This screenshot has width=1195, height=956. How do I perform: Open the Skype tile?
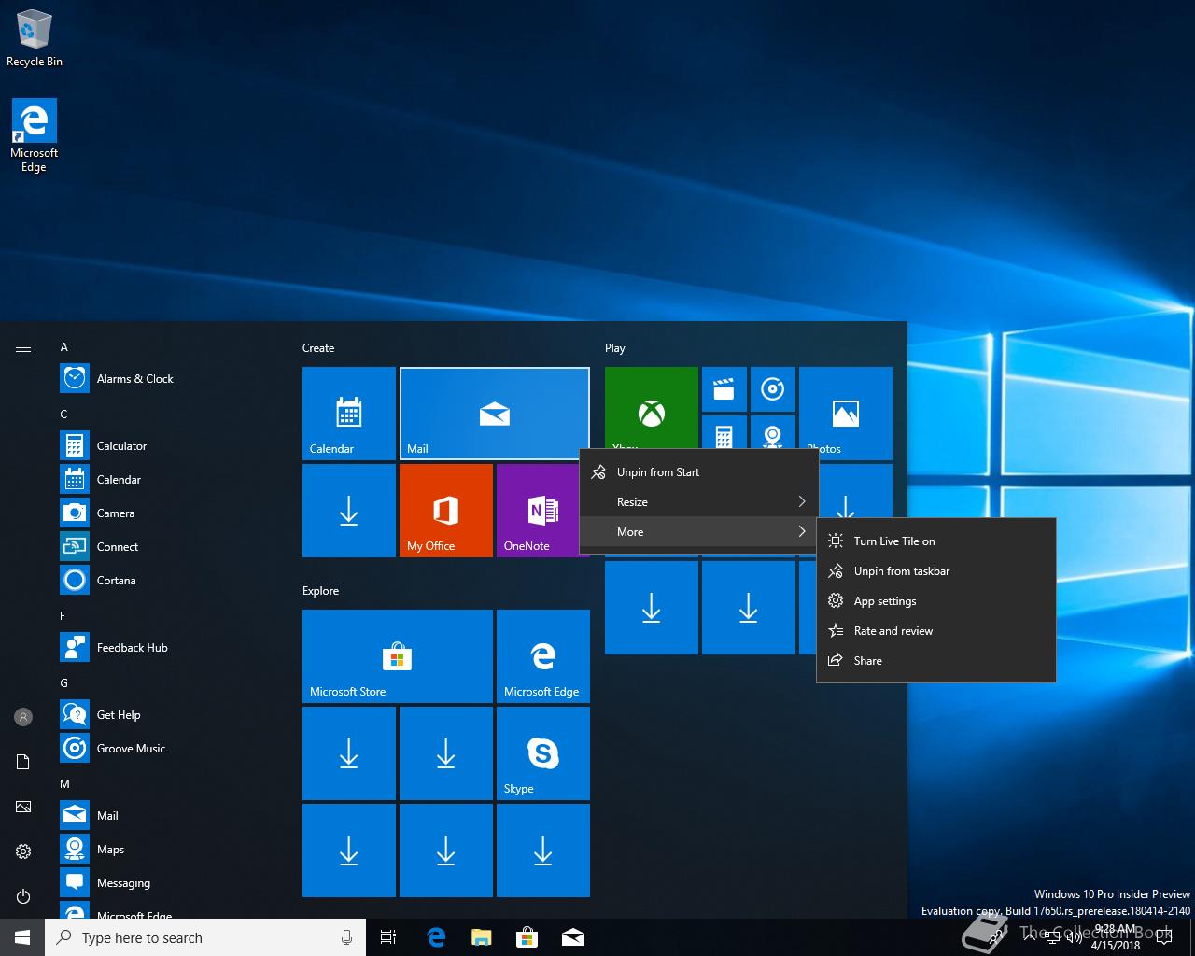tap(543, 753)
